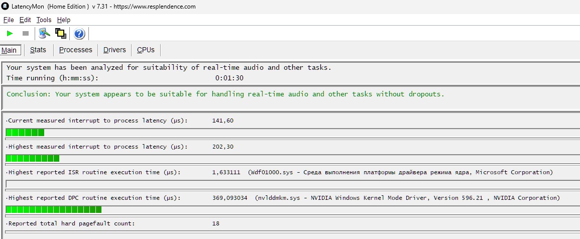Click the Wdf01000.sys ISR driver entry

400,172
